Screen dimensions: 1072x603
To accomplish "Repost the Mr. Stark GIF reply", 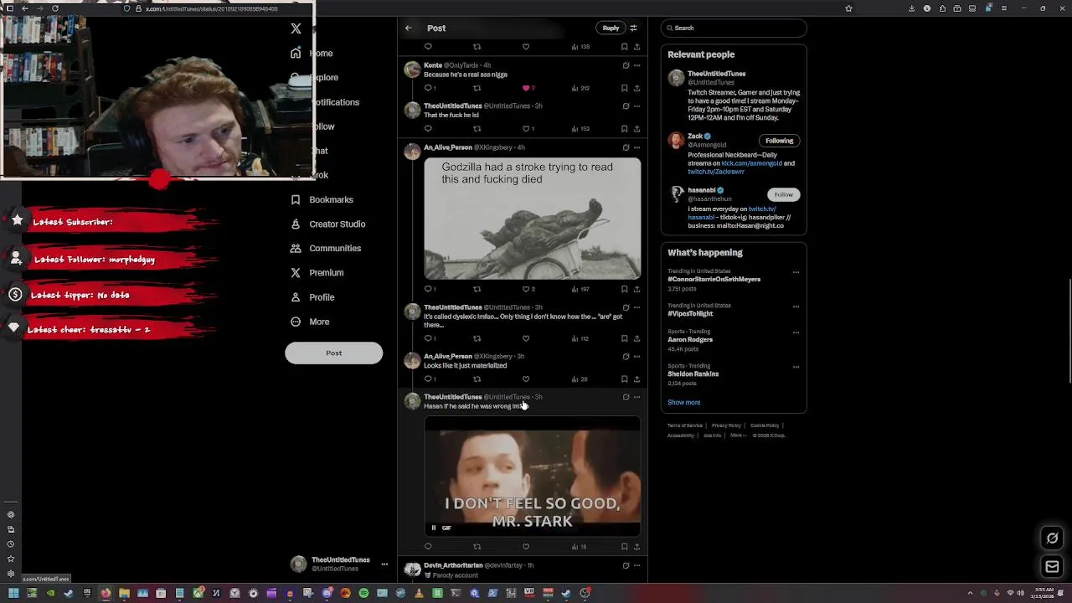I will pyautogui.click(x=477, y=547).
